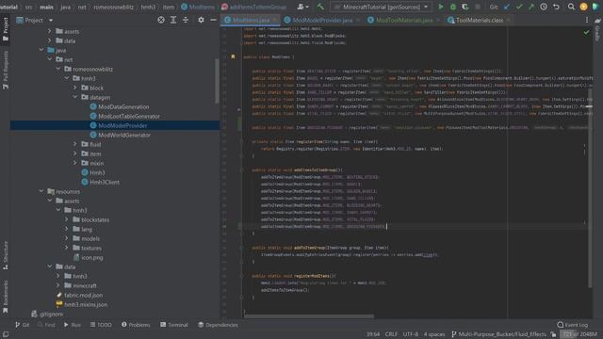Screen dimensions: 603x339
Task: Run with coverage icon in toolbar
Action: [x=464, y=7]
